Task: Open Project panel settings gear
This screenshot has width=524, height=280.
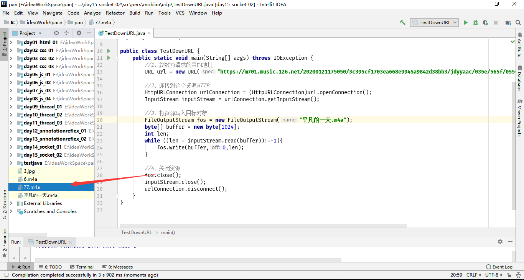Action: [79, 33]
